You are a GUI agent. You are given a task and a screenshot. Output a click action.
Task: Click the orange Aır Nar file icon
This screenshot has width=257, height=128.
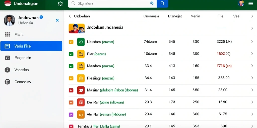[x=81, y=114]
